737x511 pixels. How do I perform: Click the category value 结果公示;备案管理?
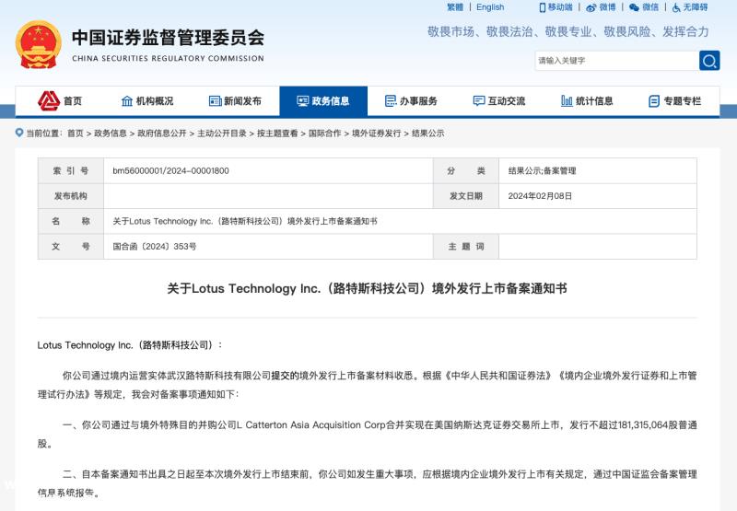coord(542,171)
